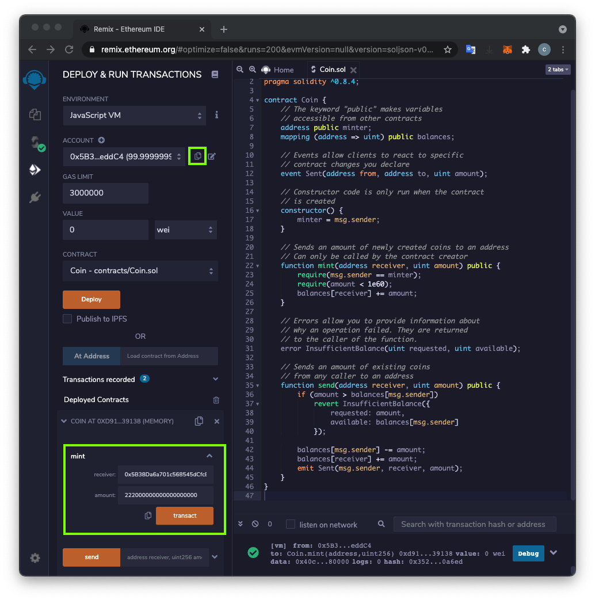
Task: Click the mint receiver address field
Action: coord(166,474)
